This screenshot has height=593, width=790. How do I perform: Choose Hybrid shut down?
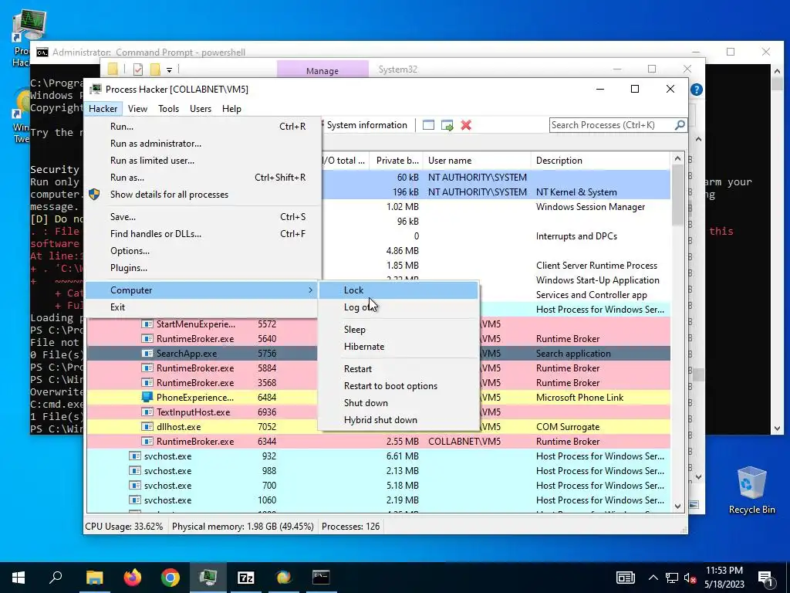click(x=399, y=420)
